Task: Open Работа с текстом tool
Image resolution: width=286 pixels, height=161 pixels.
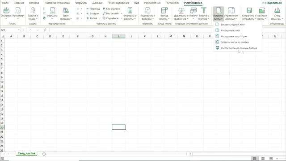Action: (x=204, y=13)
